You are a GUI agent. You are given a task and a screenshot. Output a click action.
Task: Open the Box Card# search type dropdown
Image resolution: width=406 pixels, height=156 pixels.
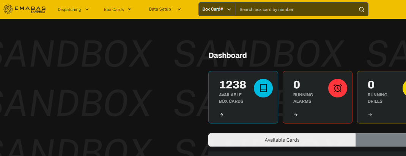[x=217, y=9]
